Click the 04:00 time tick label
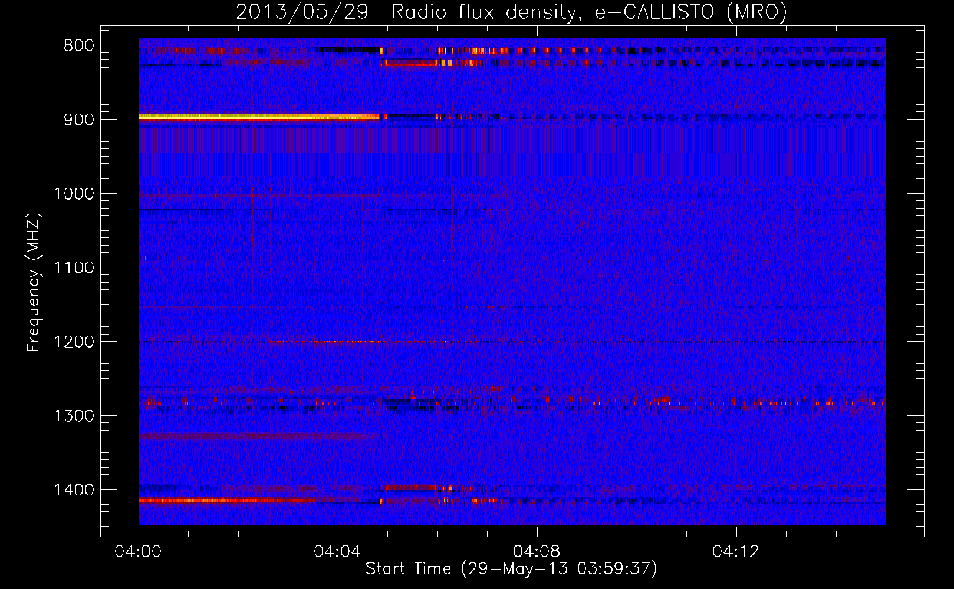954x589 pixels. tap(138, 552)
